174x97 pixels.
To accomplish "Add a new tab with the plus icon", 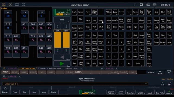I will 81,68.
